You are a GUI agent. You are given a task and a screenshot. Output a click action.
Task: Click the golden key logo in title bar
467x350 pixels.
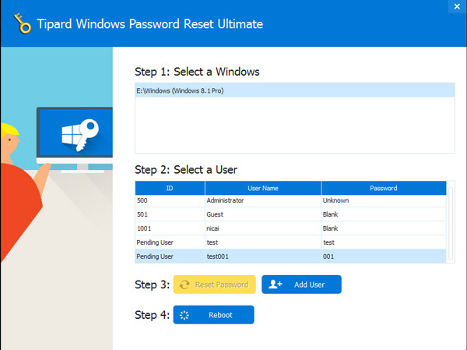[x=26, y=23]
